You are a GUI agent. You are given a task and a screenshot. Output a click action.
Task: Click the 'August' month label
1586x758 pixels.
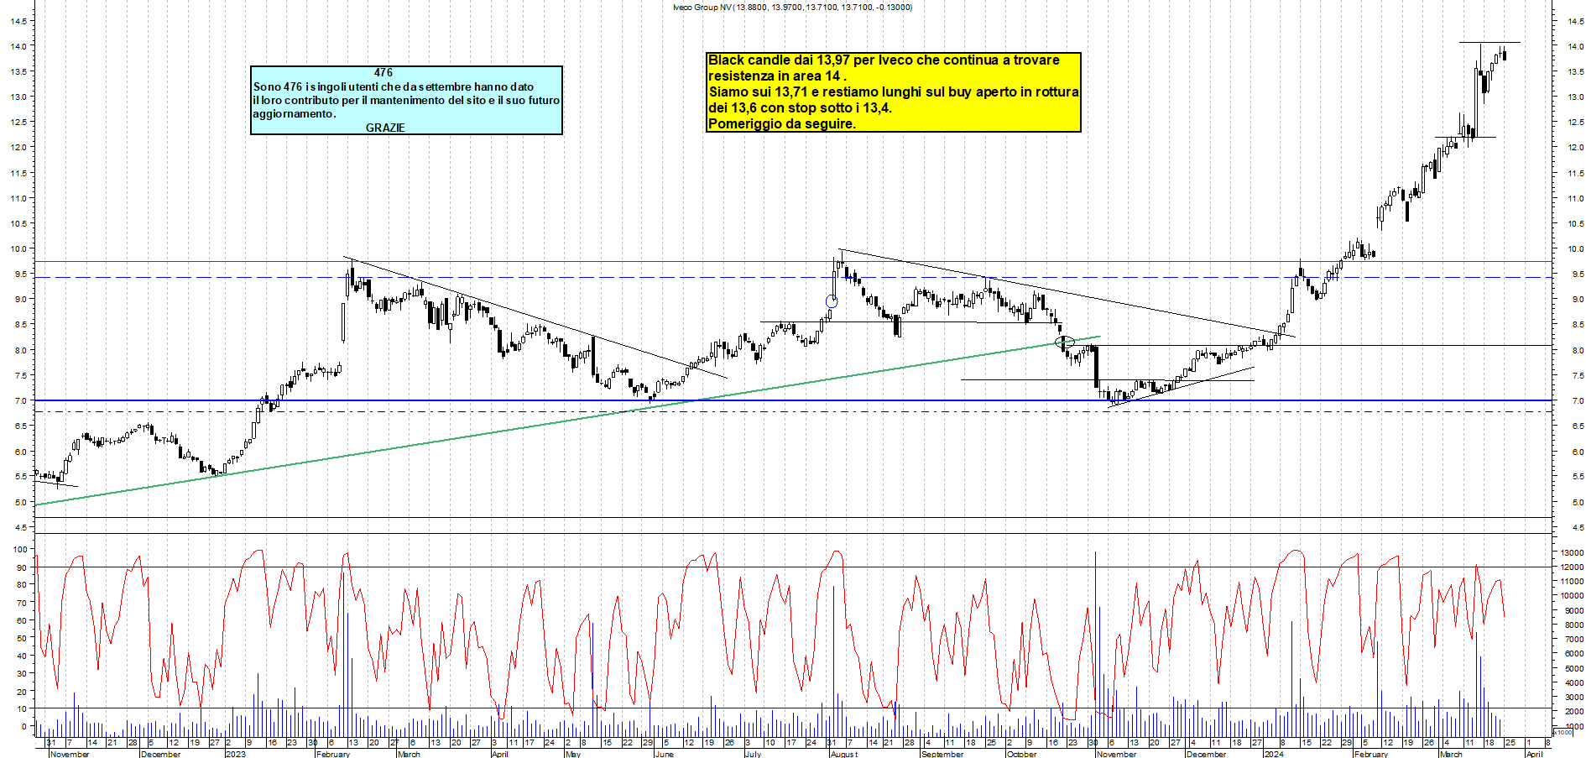pos(844,754)
